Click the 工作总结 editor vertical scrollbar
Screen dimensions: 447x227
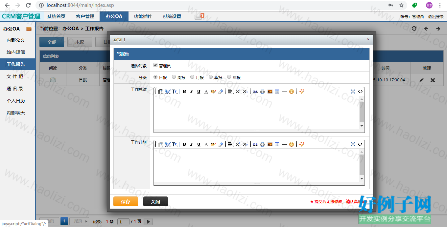point(362,113)
